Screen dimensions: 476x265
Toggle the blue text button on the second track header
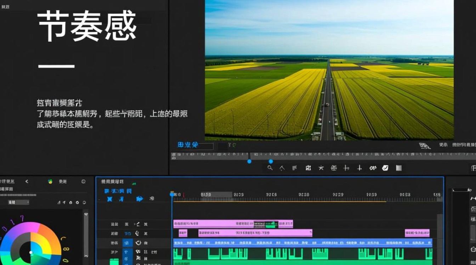click(127, 234)
